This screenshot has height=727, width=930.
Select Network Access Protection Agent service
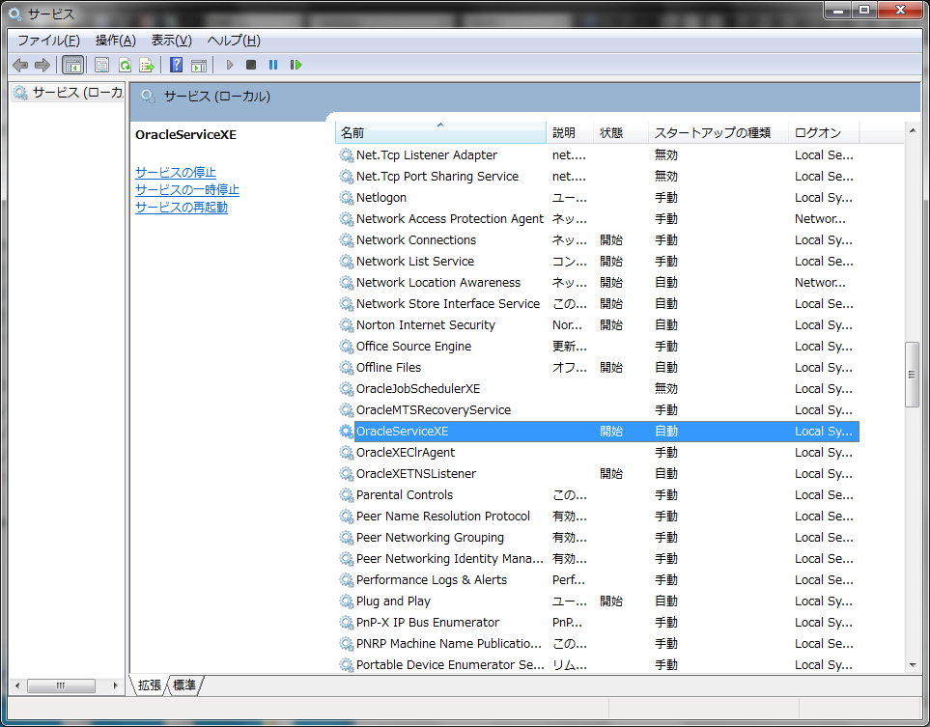point(598,219)
